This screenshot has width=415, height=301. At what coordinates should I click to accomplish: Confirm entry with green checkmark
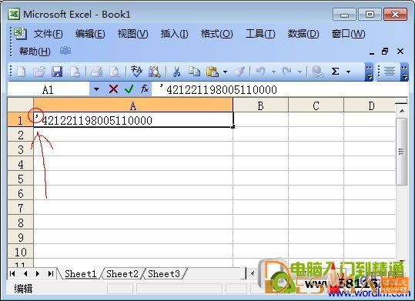click(x=129, y=89)
